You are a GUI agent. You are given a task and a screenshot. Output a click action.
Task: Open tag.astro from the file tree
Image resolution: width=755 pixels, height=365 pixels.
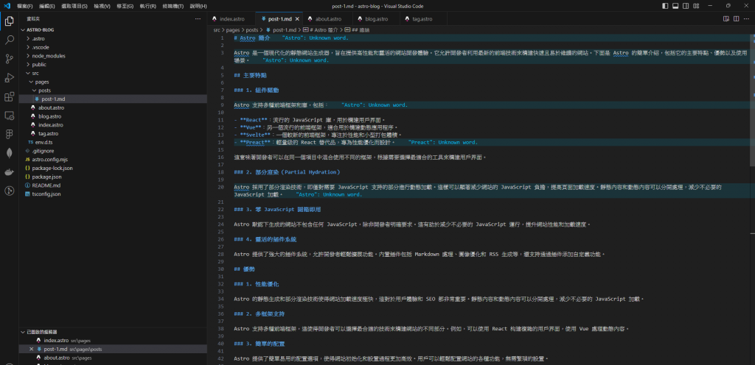coord(113,133)
